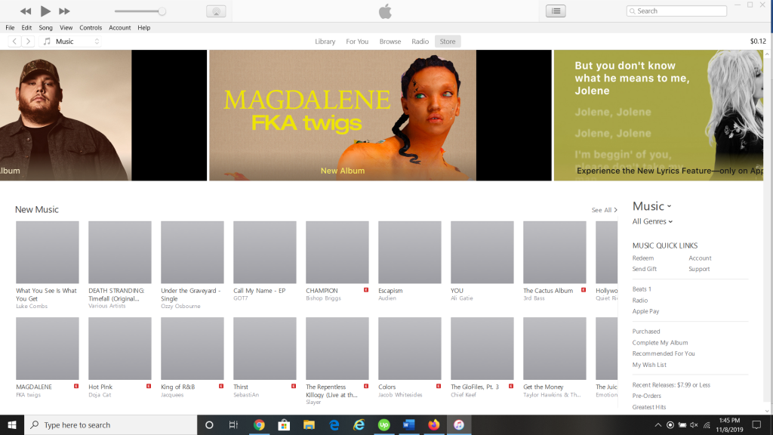The height and width of the screenshot is (435, 773).
Task: Open the CHAMPION album cover
Action: pos(337,252)
